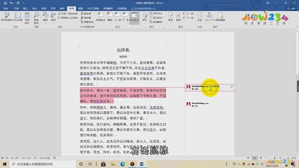Click the Undo arrow icon
The width and height of the screenshot is (299, 168).
[x=11, y=3]
